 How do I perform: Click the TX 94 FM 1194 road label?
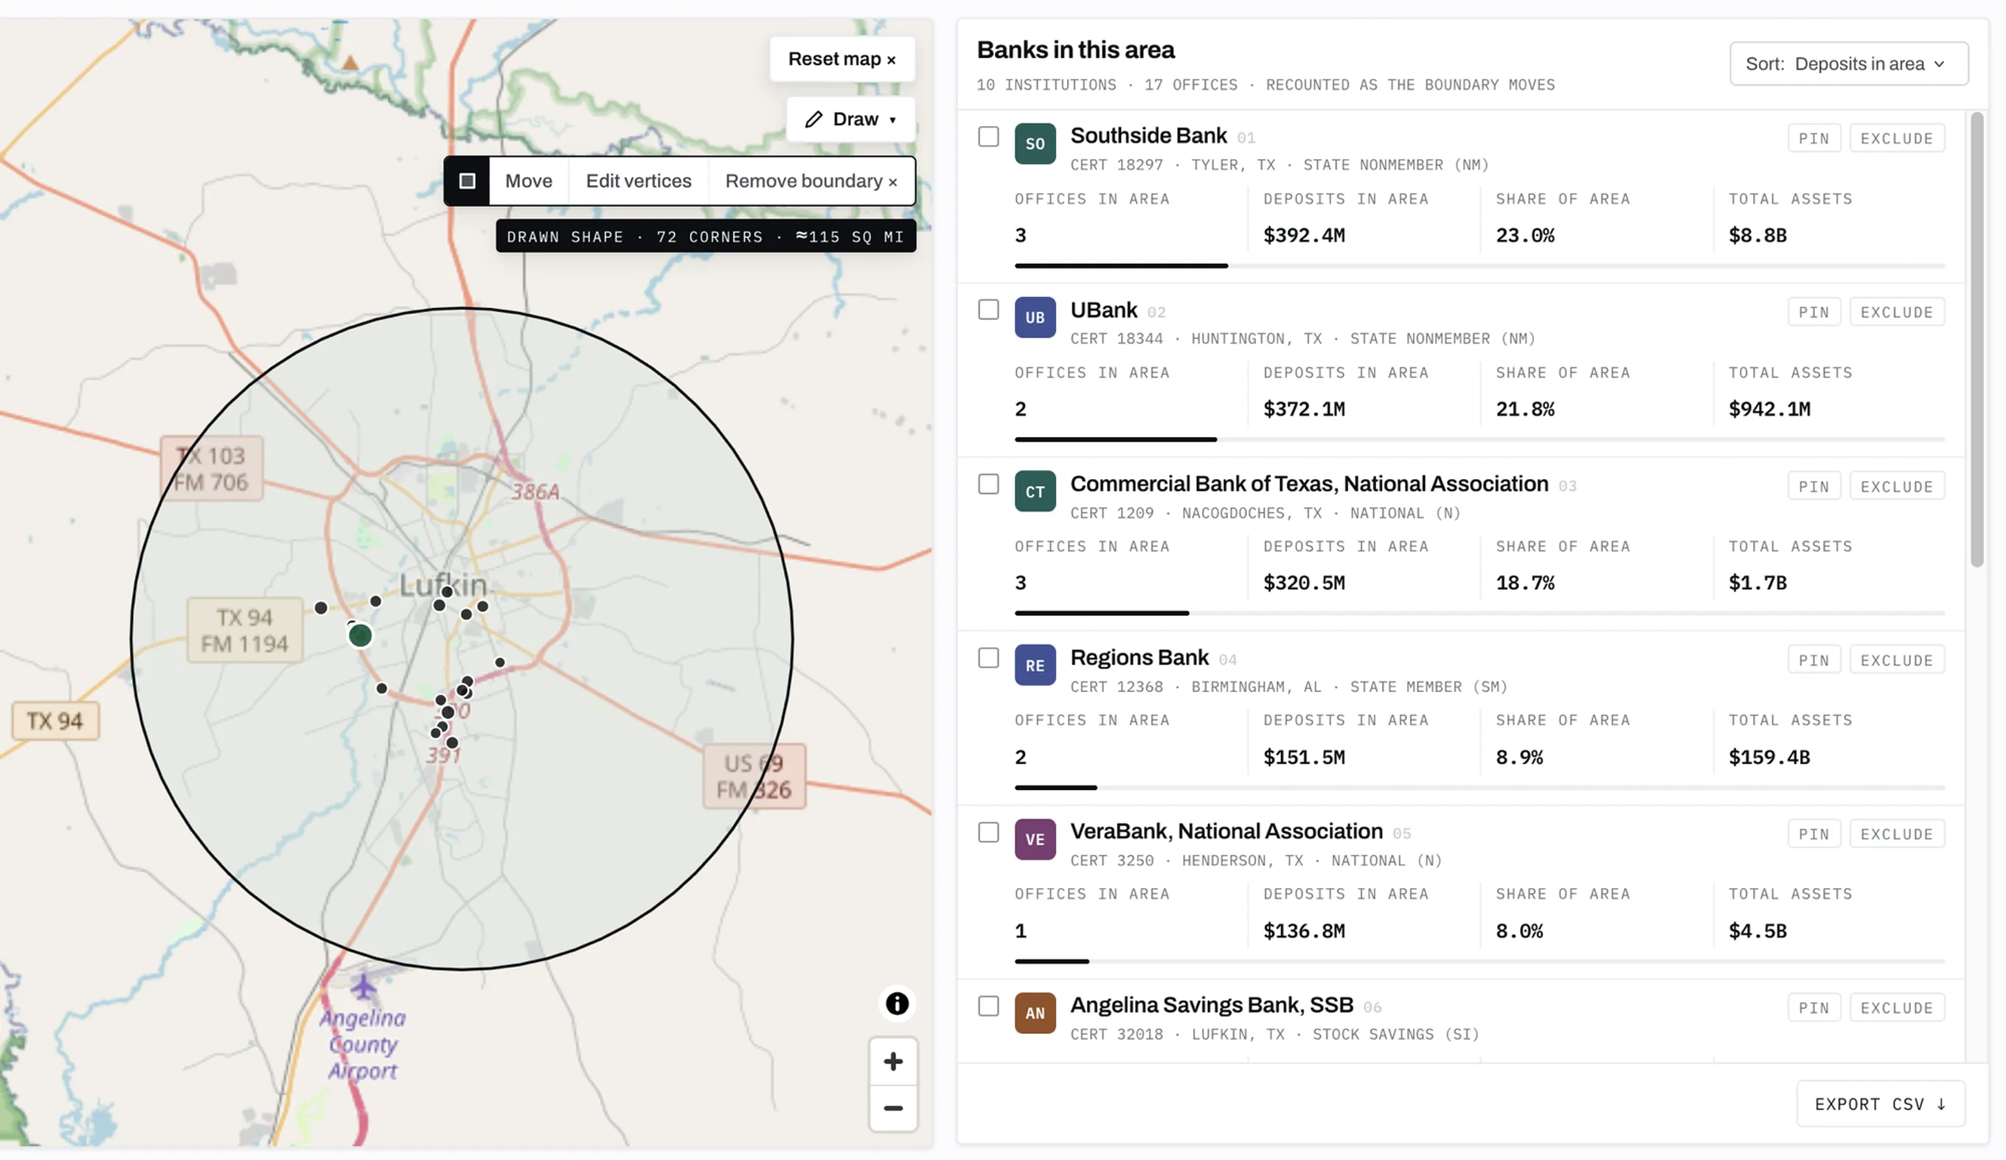click(x=244, y=630)
